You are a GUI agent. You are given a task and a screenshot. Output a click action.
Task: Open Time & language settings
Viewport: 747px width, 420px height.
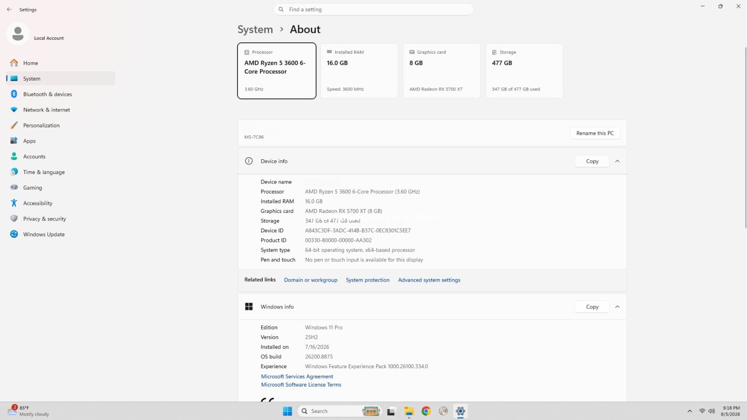[60, 172]
